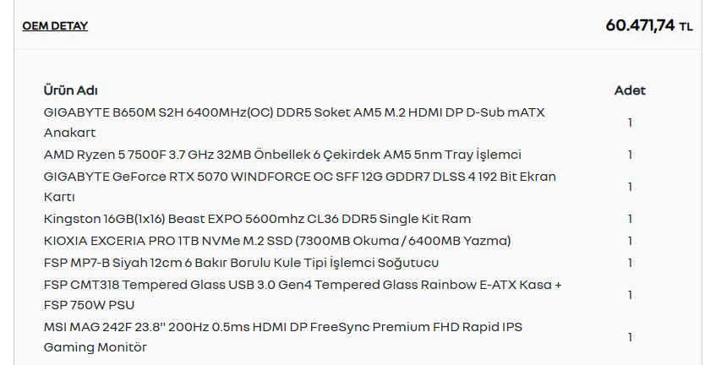The height and width of the screenshot is (365, 705).
Task: Click the quantity for the RTX 5070 Ekran Kartı
Action: click(x=630, y=187)
